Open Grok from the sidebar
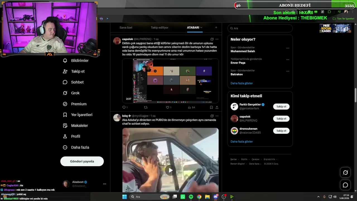 71,93
